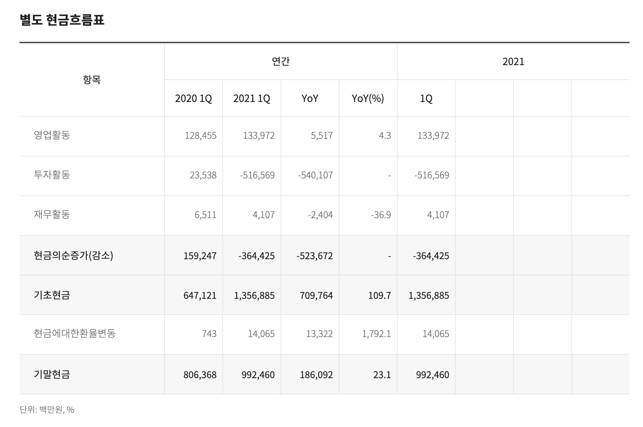643x427 pixels.
Task: Select the 기초현금 YoY value 709,764
Action: pyautogui.click(x=316, y=296)
